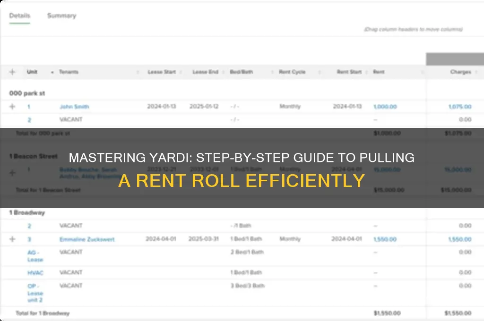484x321 pixels.
Task: Select the Total for 1 Broadway row
Action: click(242, 313)
